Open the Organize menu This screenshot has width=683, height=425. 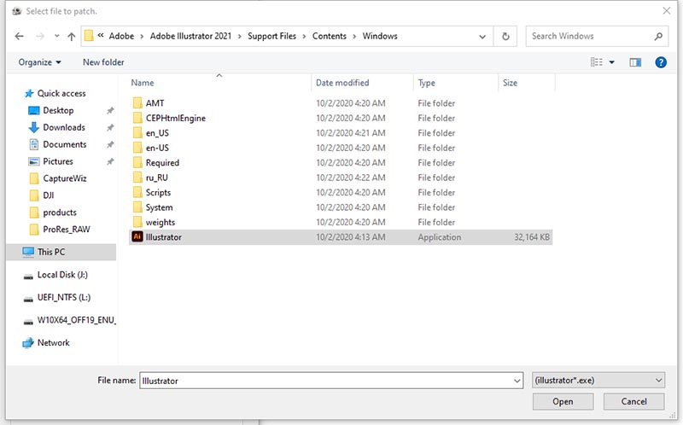(x=39, y=62)
